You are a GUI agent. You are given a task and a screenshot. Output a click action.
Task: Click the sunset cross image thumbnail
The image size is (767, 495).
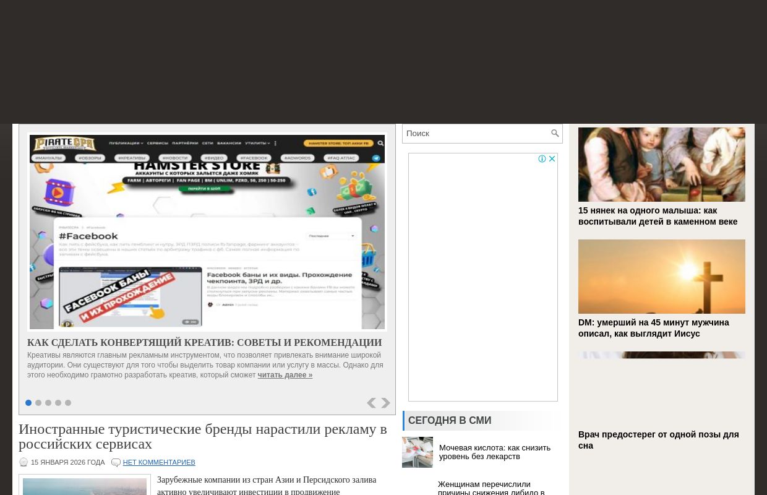(x=661, y=277)
